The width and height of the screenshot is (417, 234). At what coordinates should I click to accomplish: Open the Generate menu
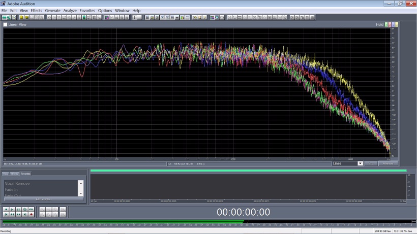(53, 11)
